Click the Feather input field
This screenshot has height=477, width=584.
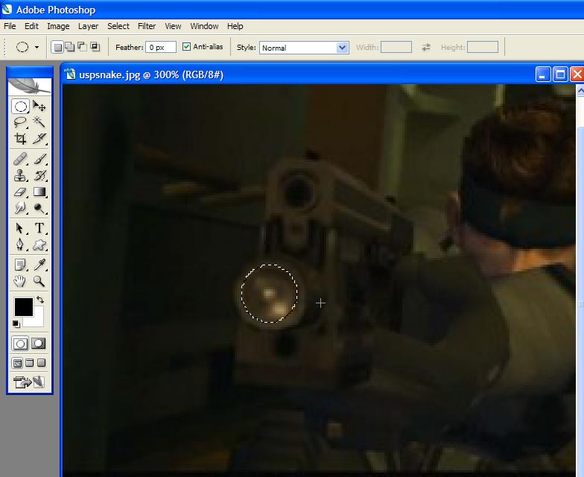point(161,47)
